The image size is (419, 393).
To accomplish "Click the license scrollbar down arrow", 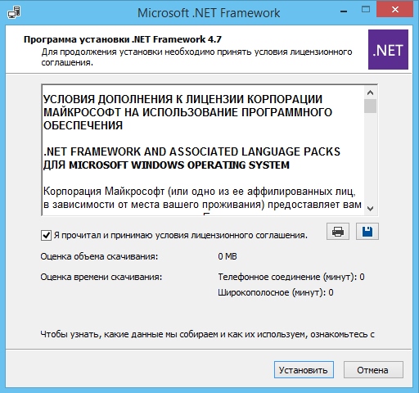I will [x=370, y=209].
